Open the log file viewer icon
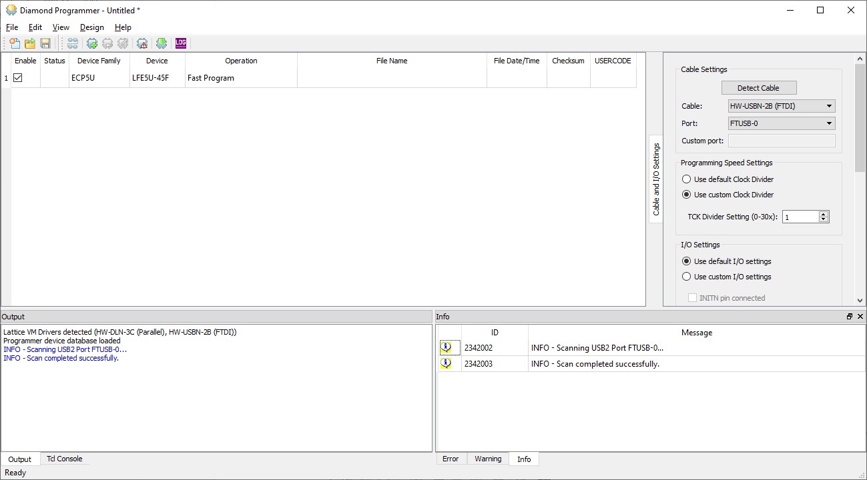Viewport: 867px width, 480px height. pos(181,43)
